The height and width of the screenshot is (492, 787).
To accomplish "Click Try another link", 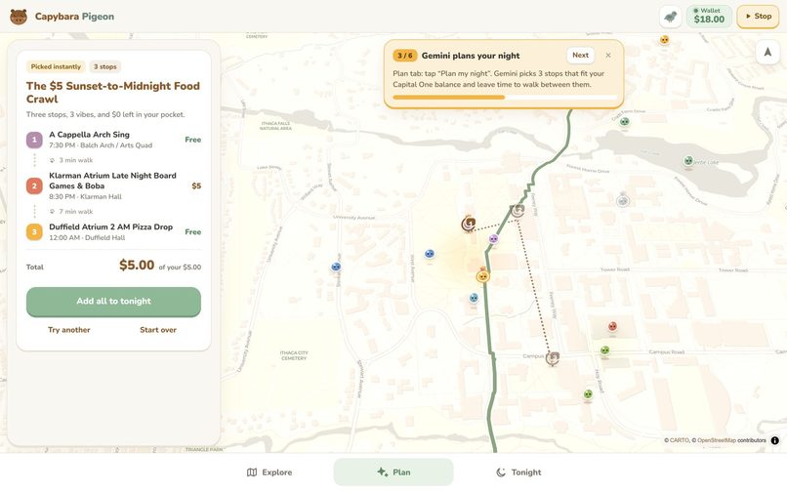I will [x=69, y=330].
